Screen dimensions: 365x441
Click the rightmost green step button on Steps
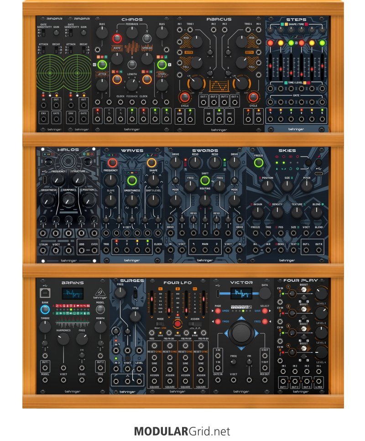coord(322,43)
